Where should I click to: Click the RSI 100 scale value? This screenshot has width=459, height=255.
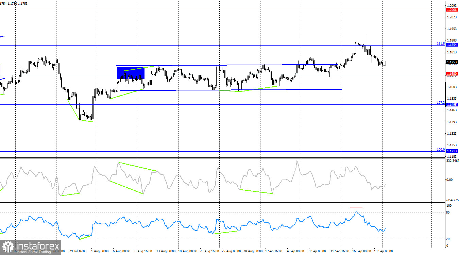[449, 206]
